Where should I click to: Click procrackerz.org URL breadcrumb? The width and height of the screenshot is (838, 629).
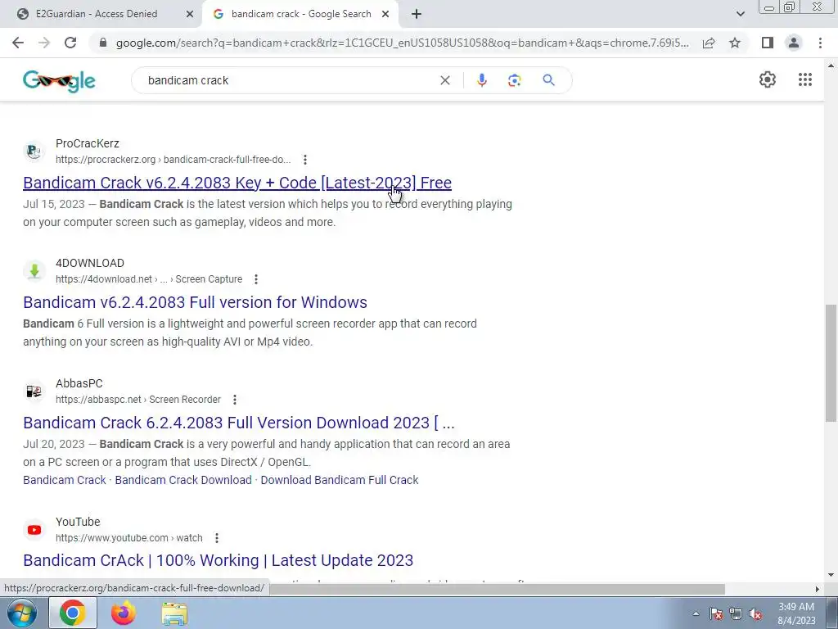pyautogui.click(x=173, y=160)
